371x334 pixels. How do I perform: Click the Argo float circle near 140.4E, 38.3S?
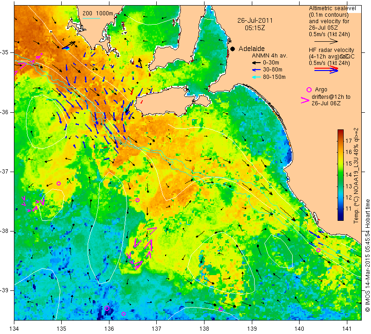[318, 250]
